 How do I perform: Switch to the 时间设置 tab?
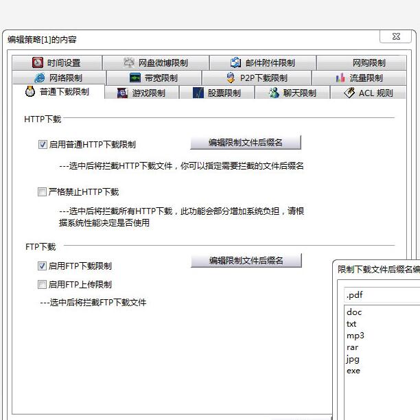pyautogui.click(x=57, y=62)
